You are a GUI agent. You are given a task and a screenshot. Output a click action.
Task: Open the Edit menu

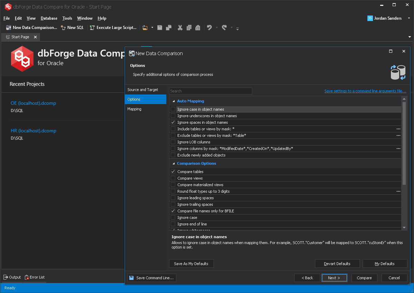point(18,18)
